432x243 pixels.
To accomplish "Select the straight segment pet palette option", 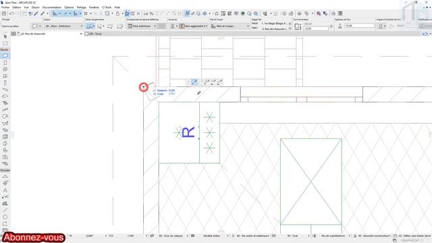I will tap(195, 82).
